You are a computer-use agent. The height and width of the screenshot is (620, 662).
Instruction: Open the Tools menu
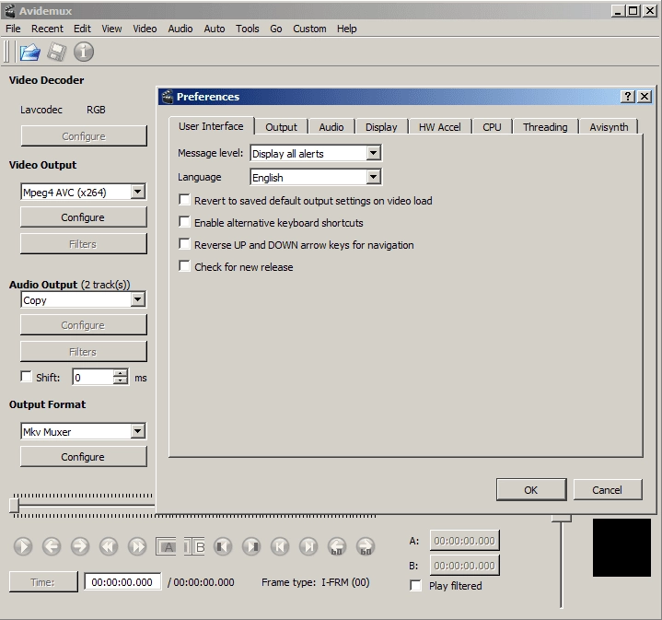[248, 29]
